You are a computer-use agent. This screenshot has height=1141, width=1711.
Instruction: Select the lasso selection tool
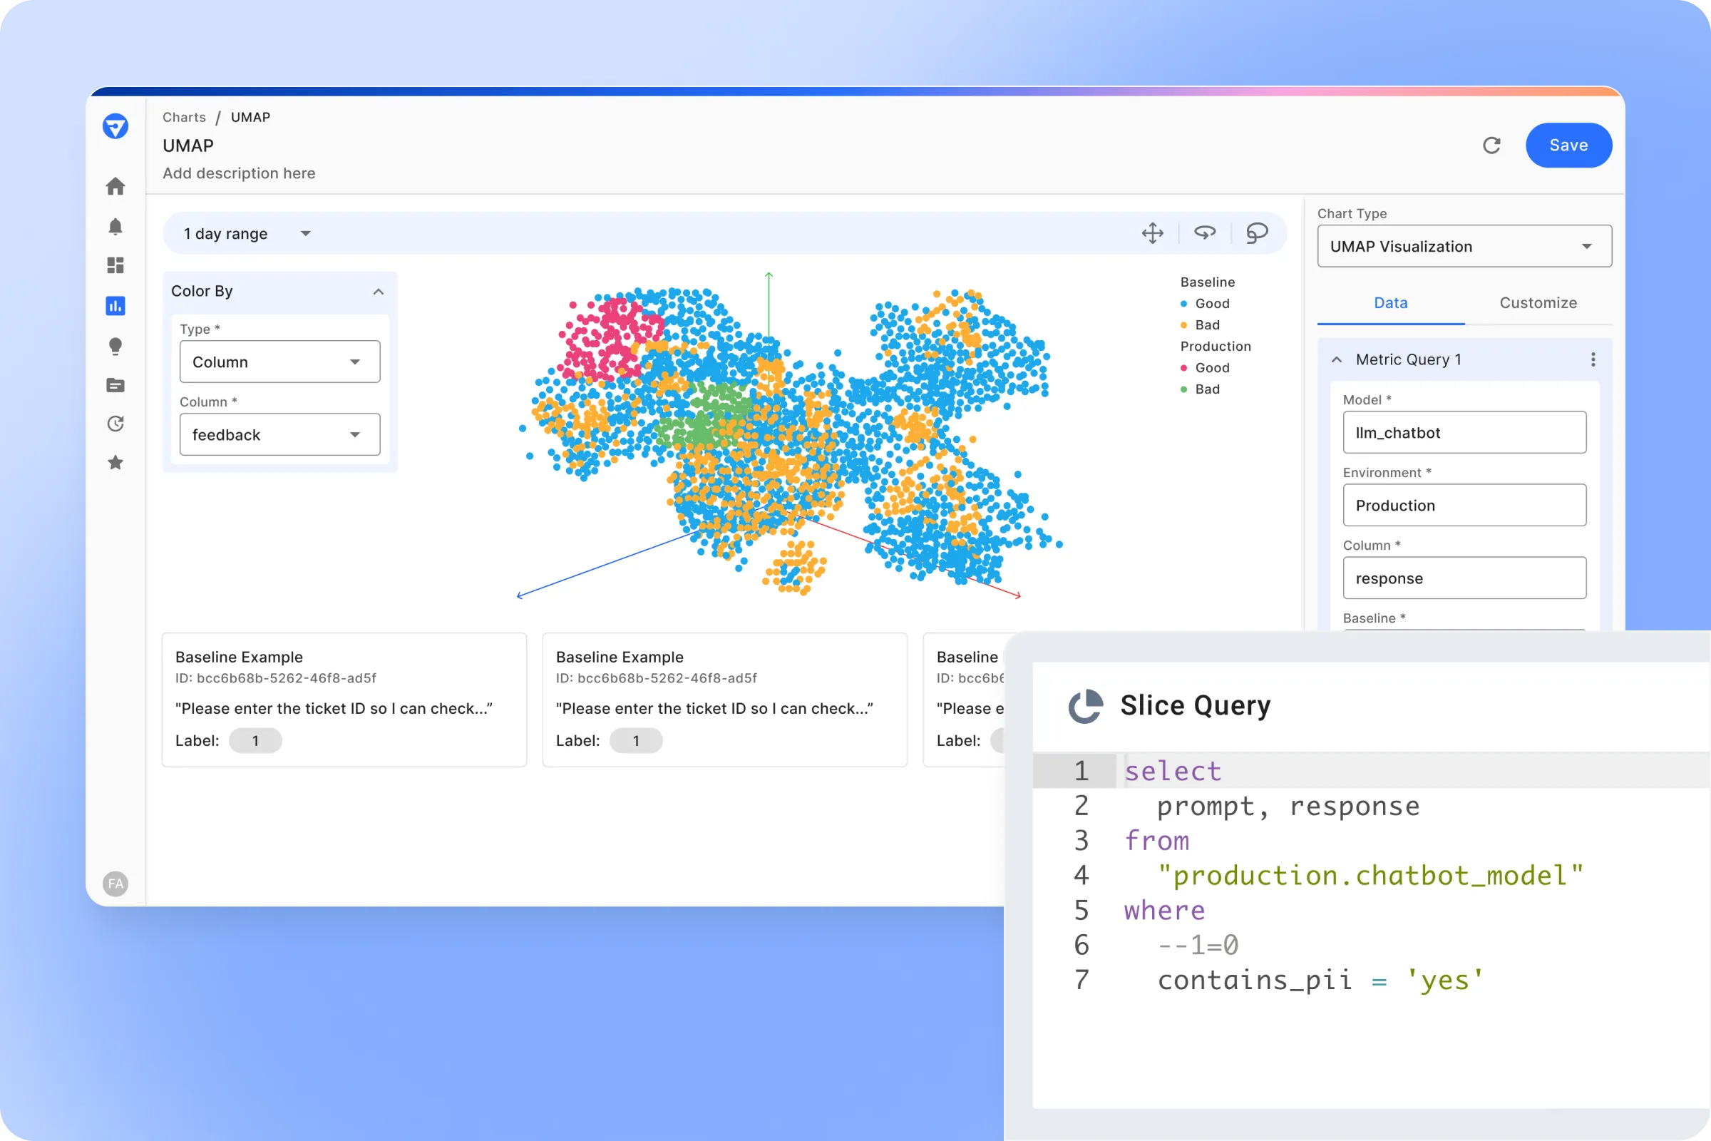point(1257,233)
